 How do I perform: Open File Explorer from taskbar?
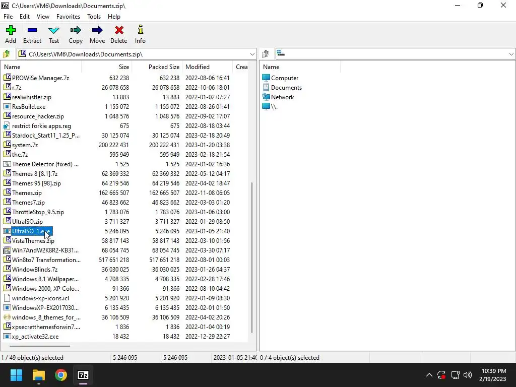tap(38, 375)
